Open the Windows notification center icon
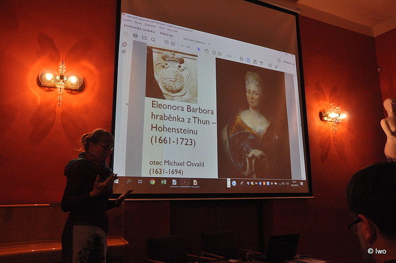 302,184
